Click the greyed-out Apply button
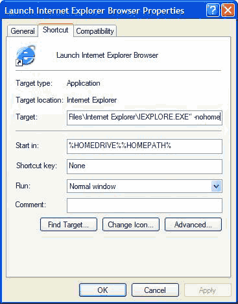This screenshot has width=238, height=304. 208,290
